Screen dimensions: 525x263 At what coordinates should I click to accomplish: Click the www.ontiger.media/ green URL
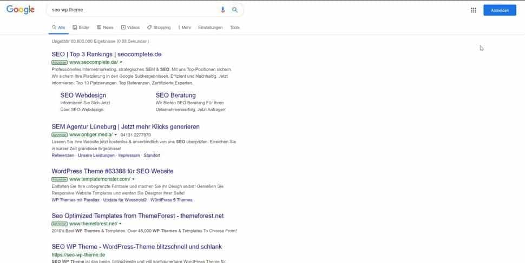click(91, 134)
